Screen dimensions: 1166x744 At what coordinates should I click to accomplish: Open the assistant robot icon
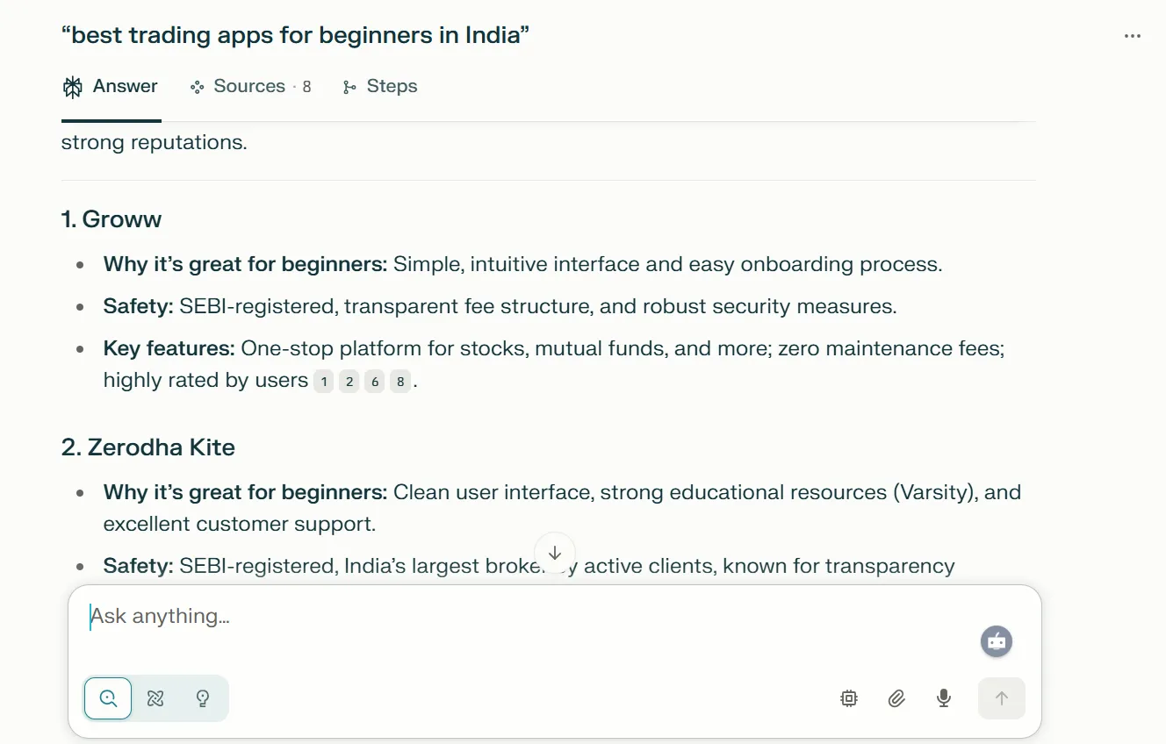pyautogui.click(x=997, y=641)
